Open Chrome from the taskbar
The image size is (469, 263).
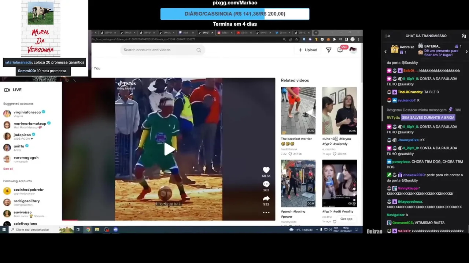[88, 230]
